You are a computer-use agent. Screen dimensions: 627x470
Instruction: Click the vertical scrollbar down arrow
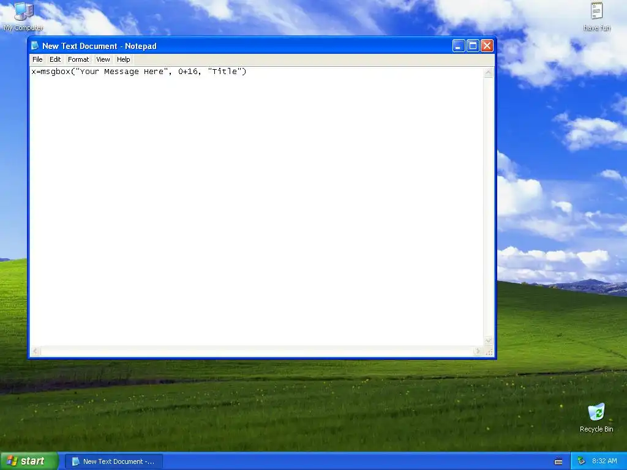pyautogui.click(x=488, y=341)
